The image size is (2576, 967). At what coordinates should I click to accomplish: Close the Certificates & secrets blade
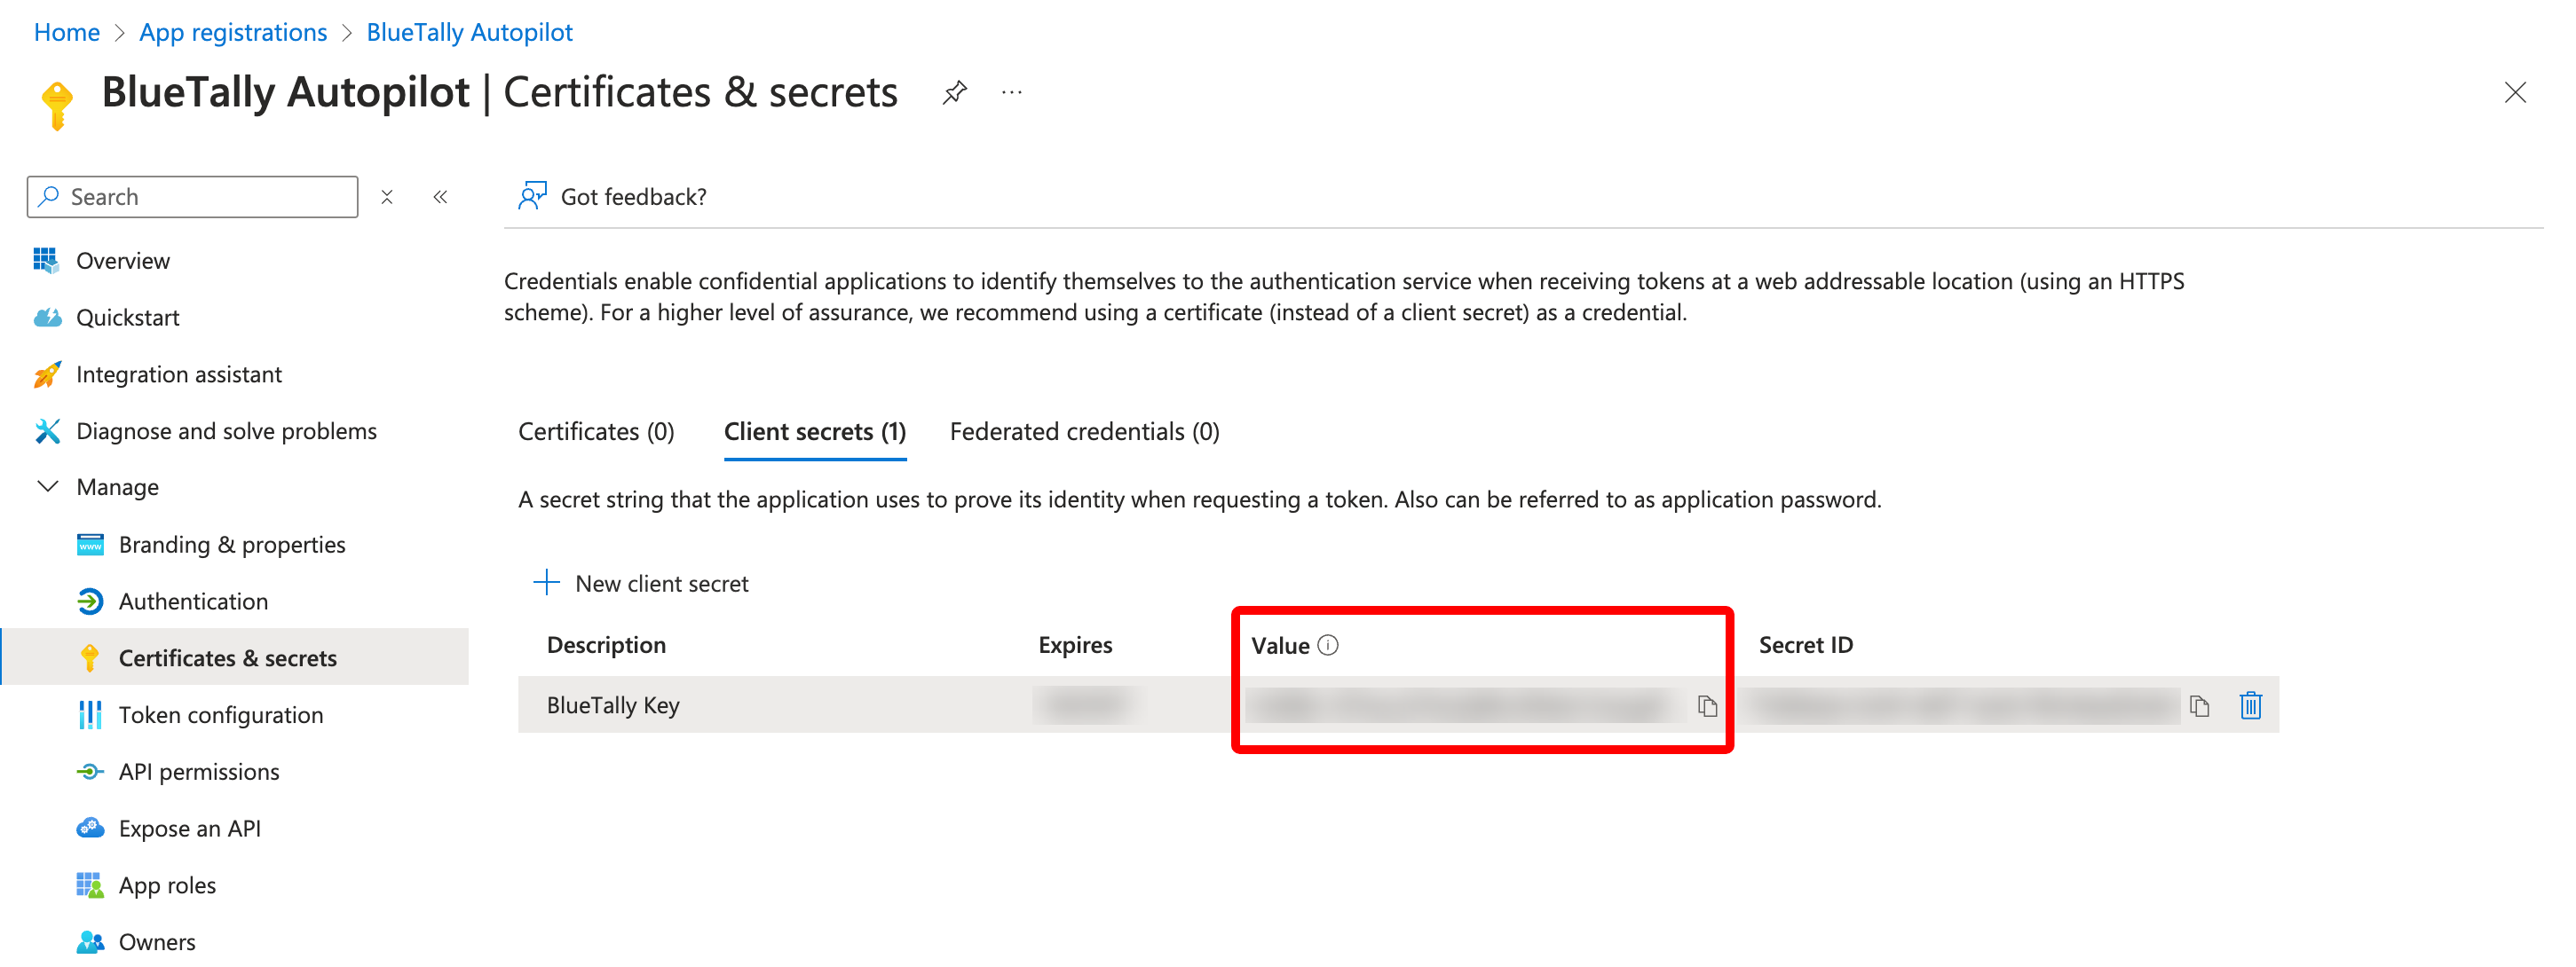pyautogui.click(x=2514, y=93)
